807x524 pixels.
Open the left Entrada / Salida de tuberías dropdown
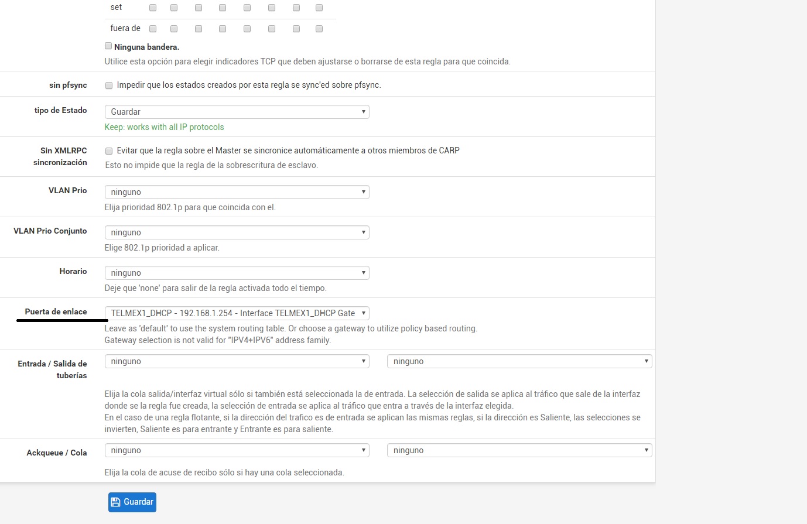237,362
